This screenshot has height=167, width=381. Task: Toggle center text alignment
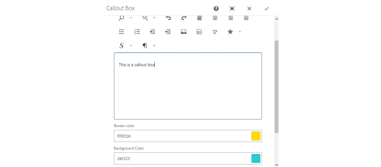[215, 18]
